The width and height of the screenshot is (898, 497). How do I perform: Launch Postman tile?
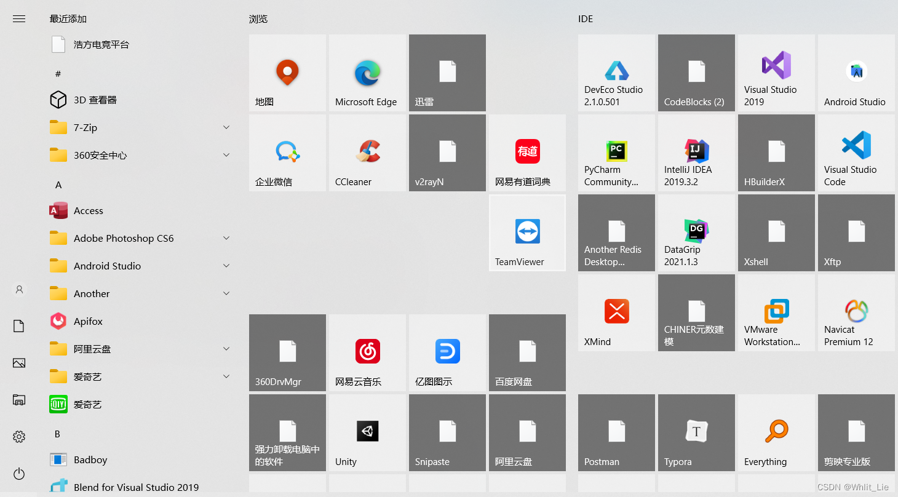pyautogui.click(x=616, y=432)
